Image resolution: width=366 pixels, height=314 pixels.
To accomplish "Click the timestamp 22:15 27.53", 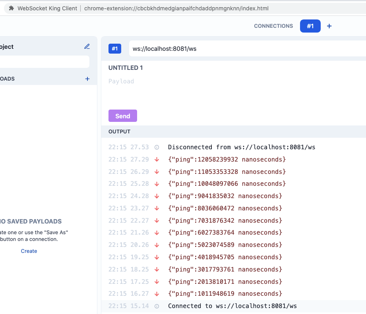I will coord(129,147).
